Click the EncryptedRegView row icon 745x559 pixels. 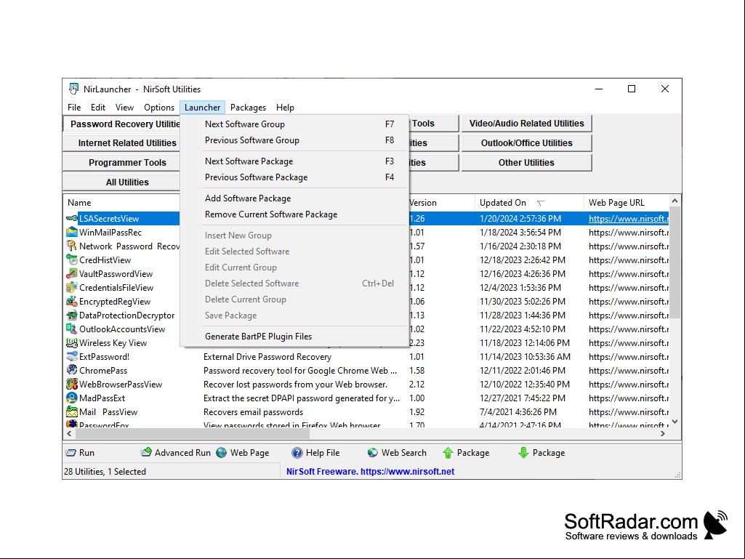(x=72, y=302)
